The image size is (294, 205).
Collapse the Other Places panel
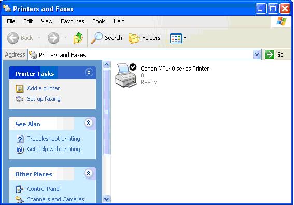[x=88, y=173]
